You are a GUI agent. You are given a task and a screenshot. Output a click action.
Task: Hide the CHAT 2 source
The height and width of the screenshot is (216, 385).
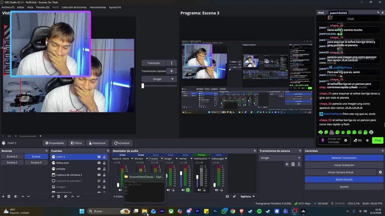(99, 157)
